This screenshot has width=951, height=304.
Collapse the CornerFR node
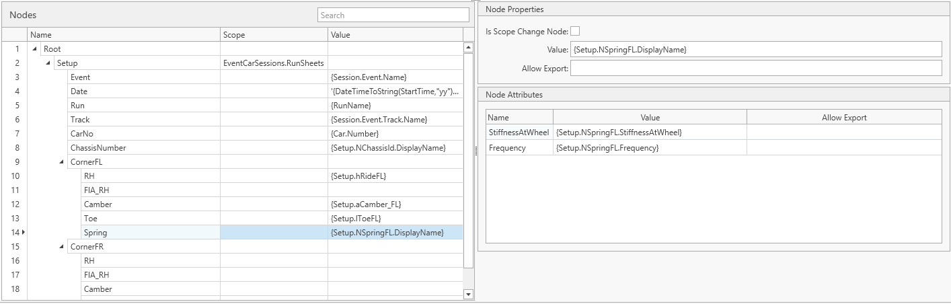click(62, 247)
